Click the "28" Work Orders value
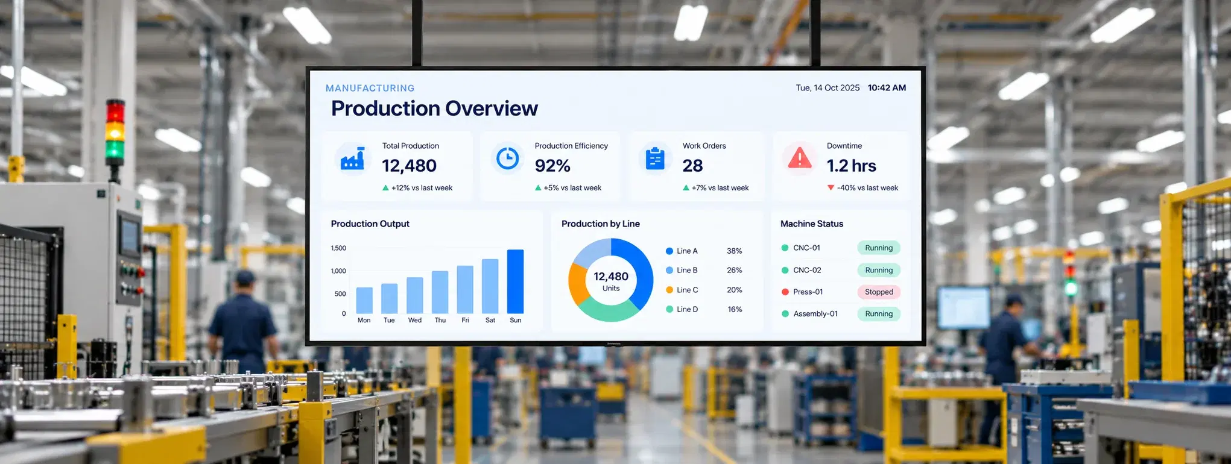This screenshot has width=1231, height=464. (x=692, y=166)
